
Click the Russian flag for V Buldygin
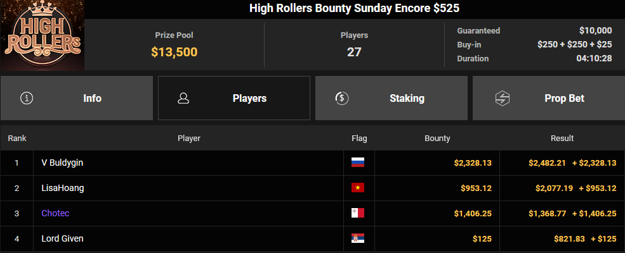(357, 163)
